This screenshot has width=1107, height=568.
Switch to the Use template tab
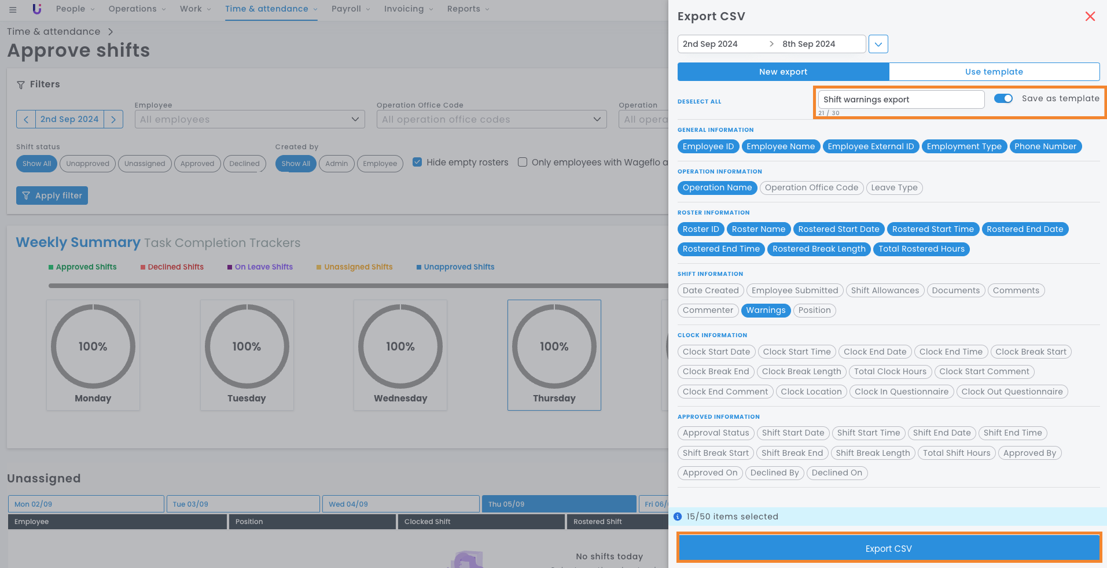pyautogui.click(x=994, y=72)
